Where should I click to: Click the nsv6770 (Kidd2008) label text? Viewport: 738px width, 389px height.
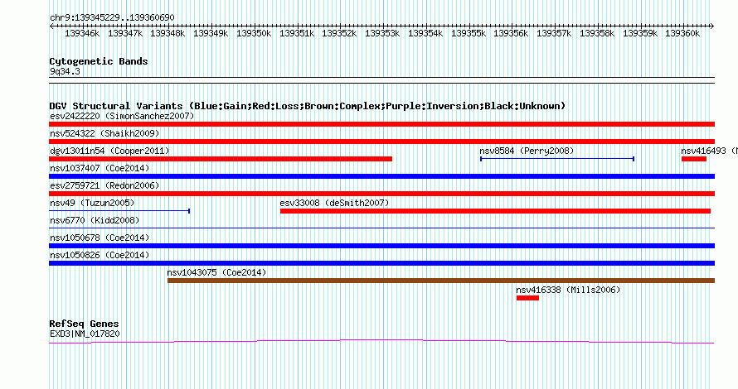click(95, 220)
